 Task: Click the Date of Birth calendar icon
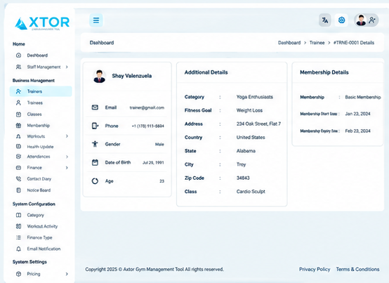point(95,162)
